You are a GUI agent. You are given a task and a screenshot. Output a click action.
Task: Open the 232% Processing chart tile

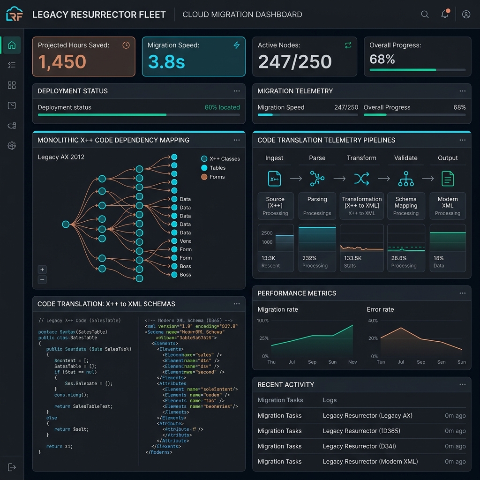coord(317,248)
